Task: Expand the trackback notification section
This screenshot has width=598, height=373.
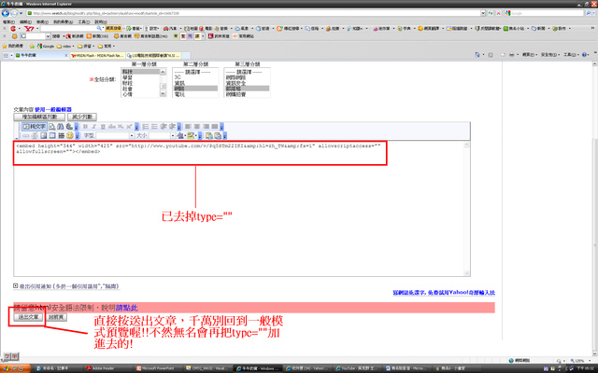Action: click(x=16, y=285)
